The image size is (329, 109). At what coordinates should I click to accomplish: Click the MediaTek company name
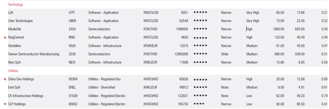15,29
